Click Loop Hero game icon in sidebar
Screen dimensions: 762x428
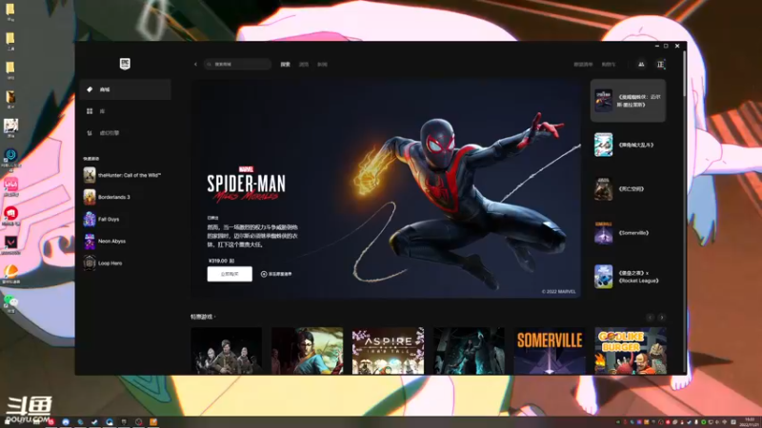coord(90,263)
